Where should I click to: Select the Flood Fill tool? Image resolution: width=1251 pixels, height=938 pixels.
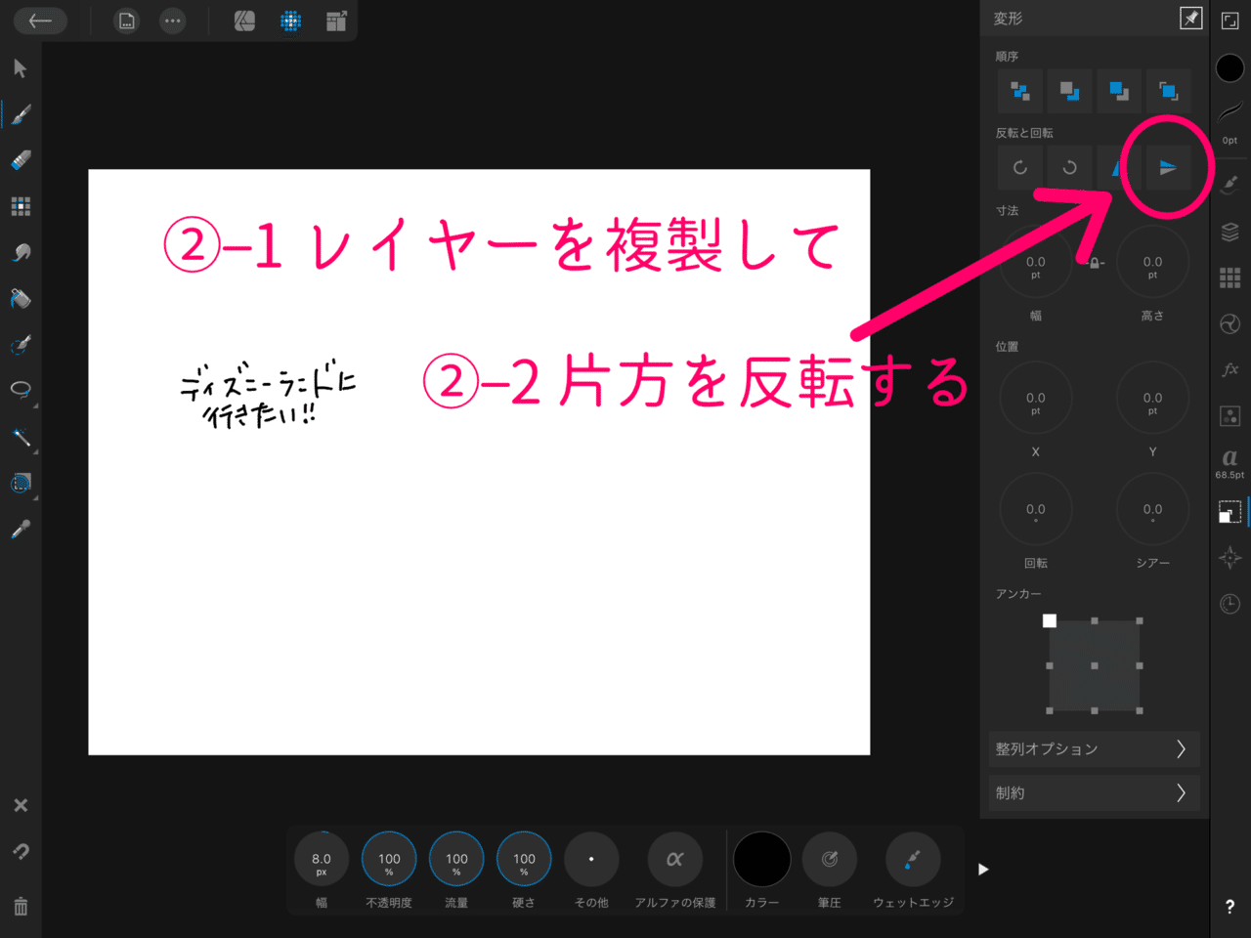[x=20, y=299]
